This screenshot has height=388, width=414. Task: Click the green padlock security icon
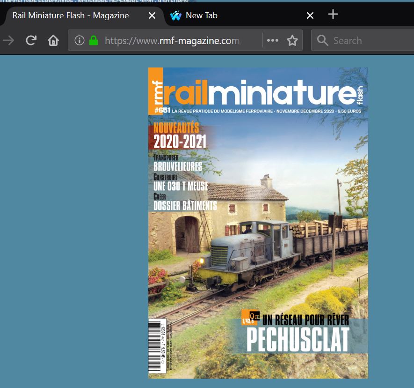(x=94, y=41)
